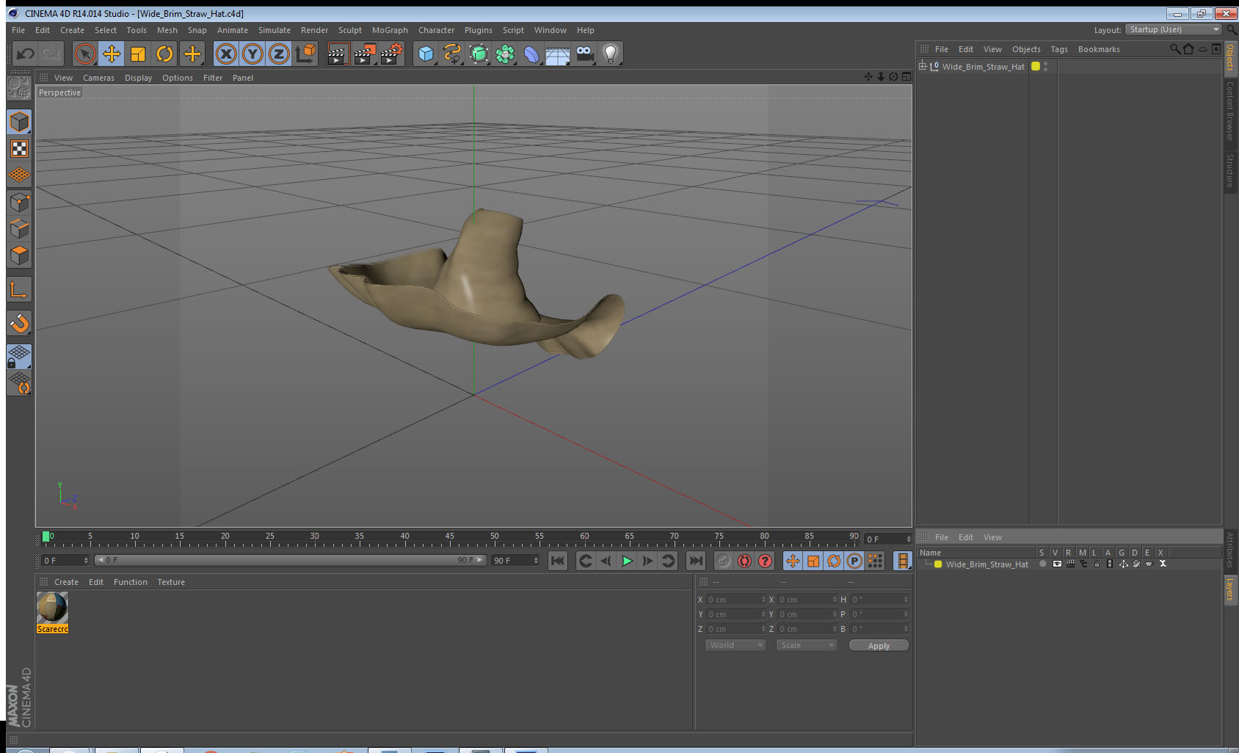Switch to Texture mode checkerboard icon

click(19, 148)
